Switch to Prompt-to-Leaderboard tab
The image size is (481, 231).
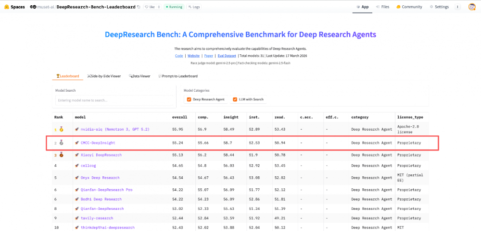178,76
